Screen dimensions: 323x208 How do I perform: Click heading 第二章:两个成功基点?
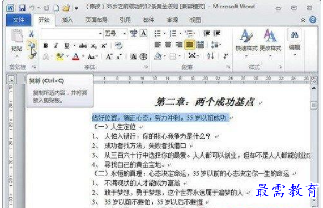[205, 102]
